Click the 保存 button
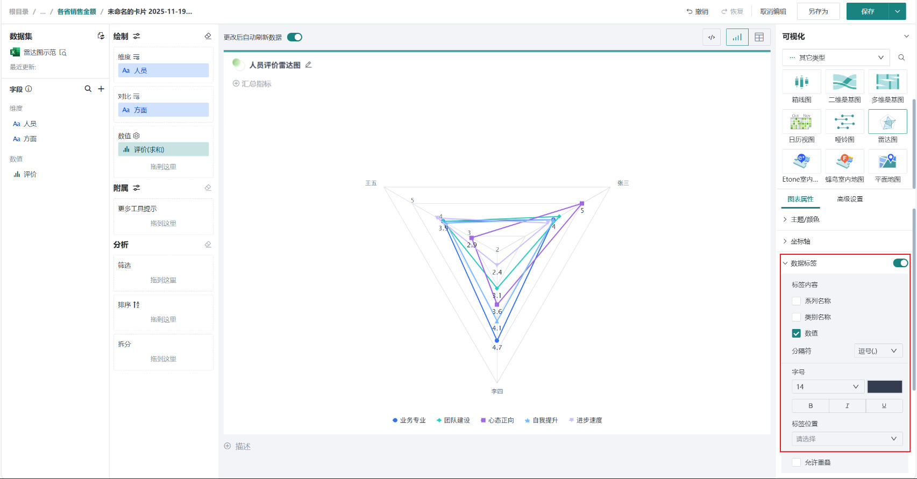917x479 pixels. (x=867, y=11)
